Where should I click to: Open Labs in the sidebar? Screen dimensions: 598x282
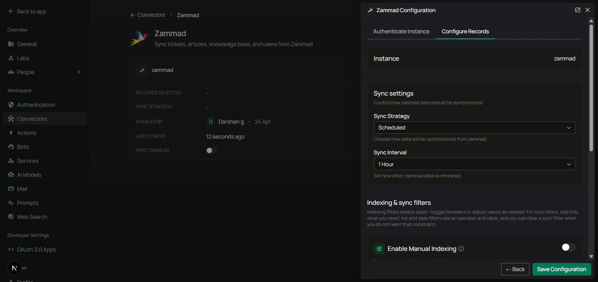coord(45,58)
